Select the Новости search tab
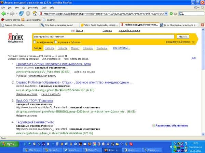 63,48
